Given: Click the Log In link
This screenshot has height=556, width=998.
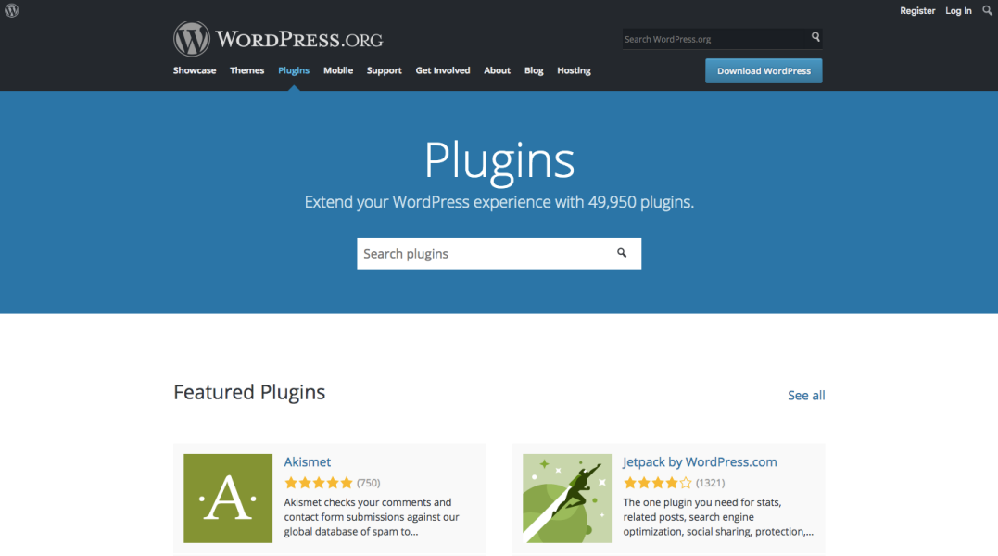Looking at the screenshot, I should pos(958,11).
